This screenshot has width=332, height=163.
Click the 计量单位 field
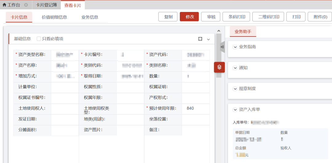tap(65, 87)
